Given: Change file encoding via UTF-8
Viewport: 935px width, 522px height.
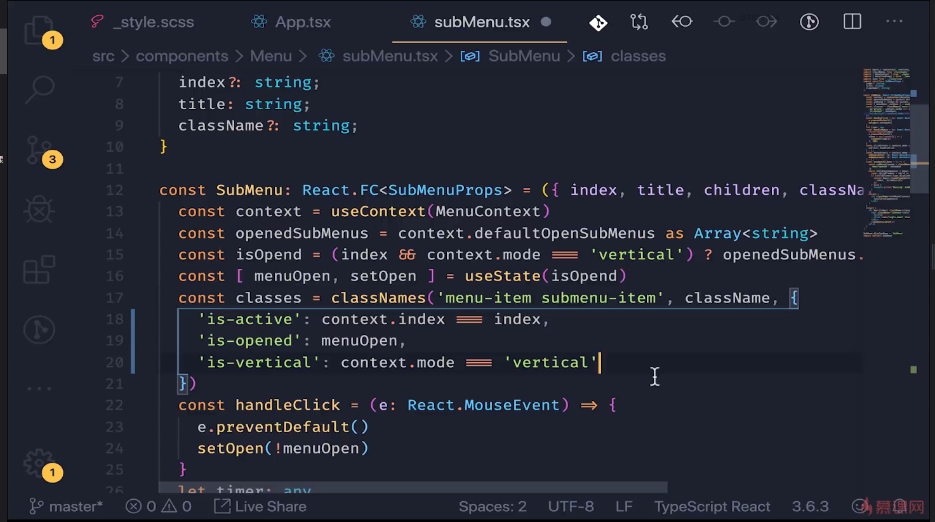Looking at the screenshot, I should [x=571, y=507].
